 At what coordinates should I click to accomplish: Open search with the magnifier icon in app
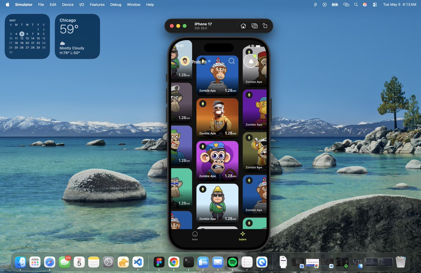click(x=232, y=61)
